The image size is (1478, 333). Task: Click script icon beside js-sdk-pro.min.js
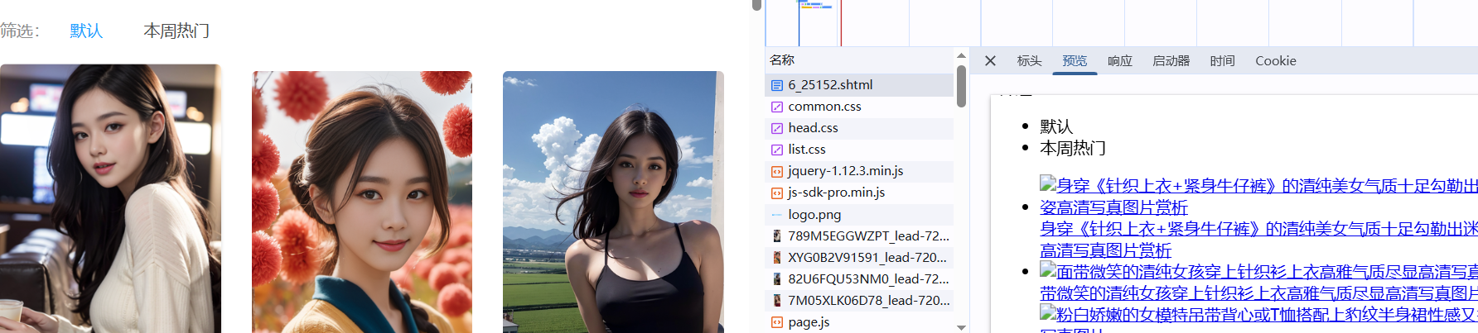click(x=777, y=193)
